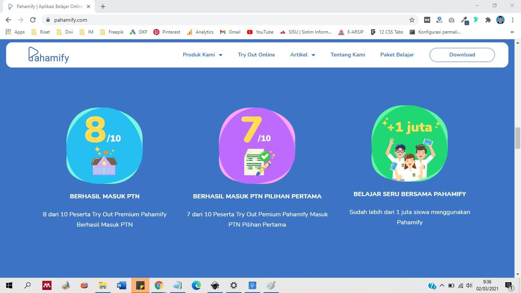The width and height of the screenshot is (521, 293).
Task: Open the Sticky Notes taskbar app
Action: pyautogui.click(x=140, y=285)
